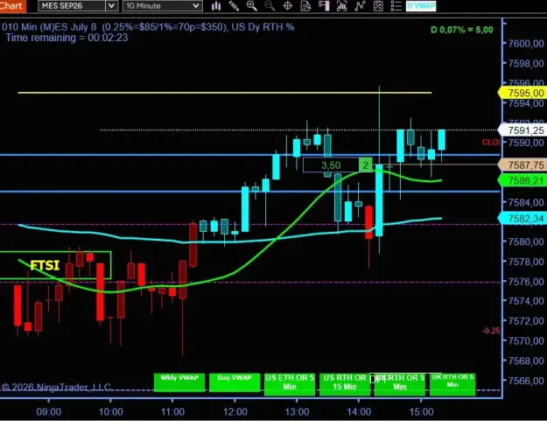Toggle the US ETH OR 5 Min button
Image resolution: width=547 pixels, height=421 pixels.
290,384
